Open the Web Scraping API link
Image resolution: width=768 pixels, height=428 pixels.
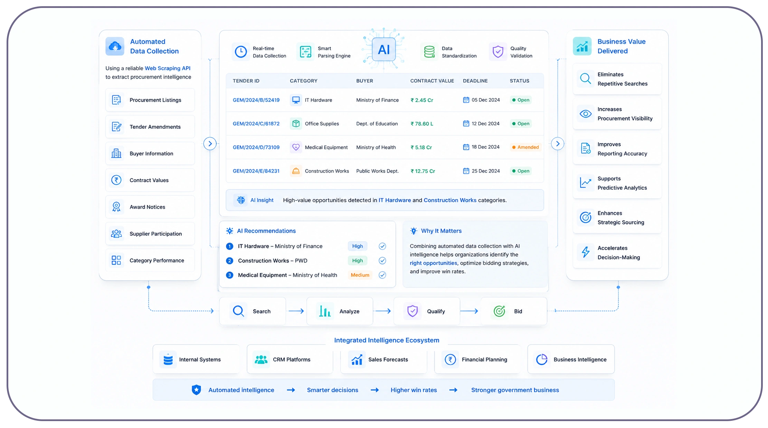[168, 68]
